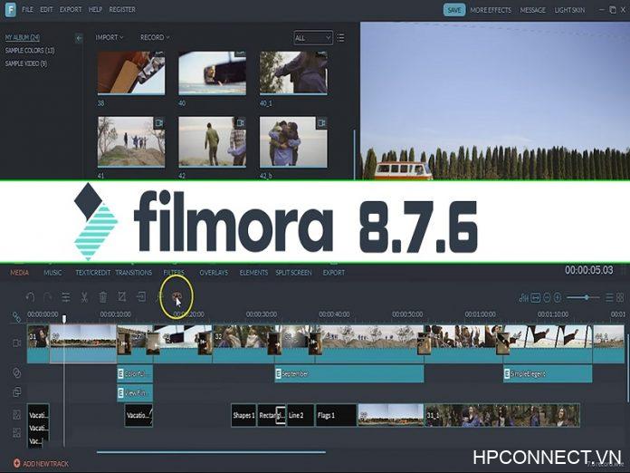Click the playhead marker on time ruler
The height and width of the screenshot is (473, 630).
click(x=64, y=319)
